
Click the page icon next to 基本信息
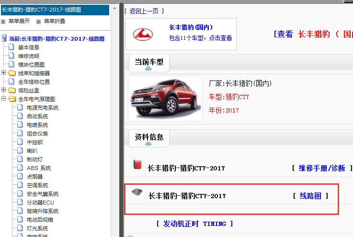pos(11,47)
